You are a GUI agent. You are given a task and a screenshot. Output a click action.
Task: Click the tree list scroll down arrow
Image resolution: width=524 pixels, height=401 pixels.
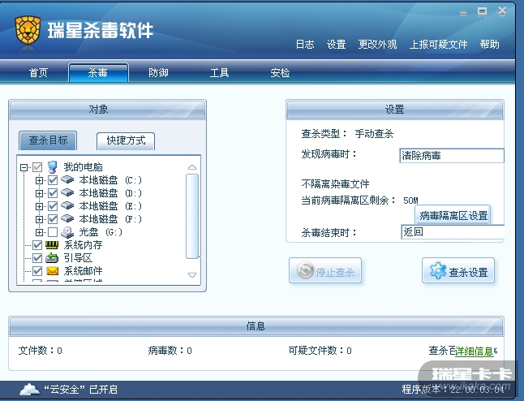click(x=192, y=275)
